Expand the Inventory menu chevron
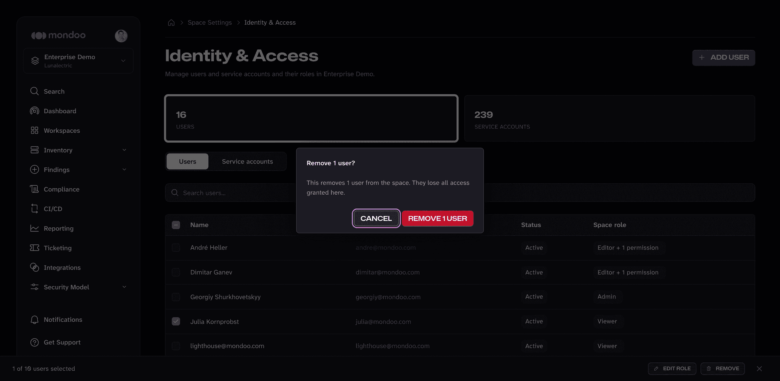Viewport: 780px width, 381px height. (x=124, y=150)
